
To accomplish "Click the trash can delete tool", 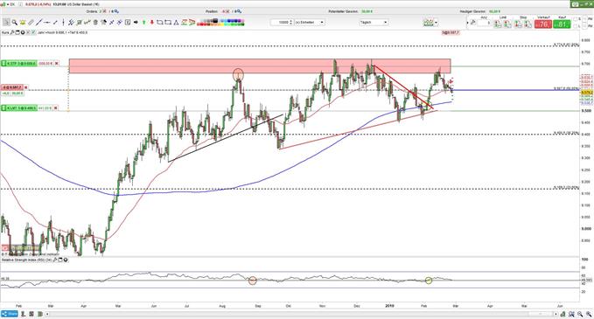I will 95,23.
